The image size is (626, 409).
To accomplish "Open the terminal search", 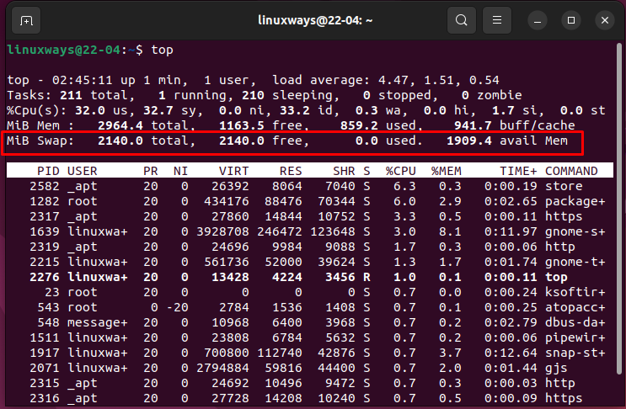I will coord(462,20).
